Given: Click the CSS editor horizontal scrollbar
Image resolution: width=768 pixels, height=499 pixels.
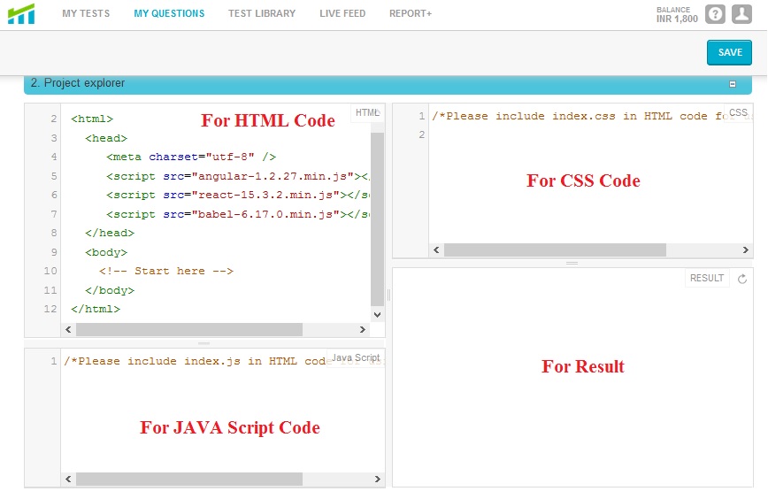Looking at the screenshot, I should [555, 250].
